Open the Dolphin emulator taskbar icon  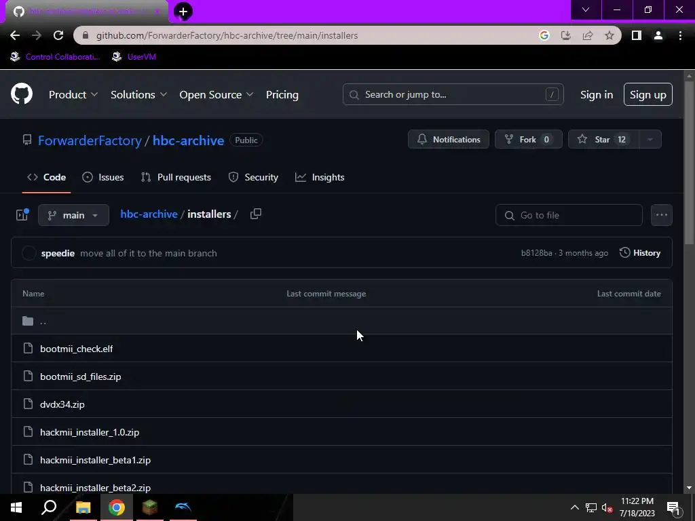click(x=183, y=507)
